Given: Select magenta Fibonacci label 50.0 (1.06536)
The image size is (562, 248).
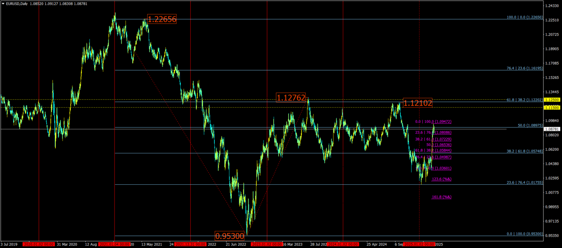Looking at the screenshot, I should 439,145.
